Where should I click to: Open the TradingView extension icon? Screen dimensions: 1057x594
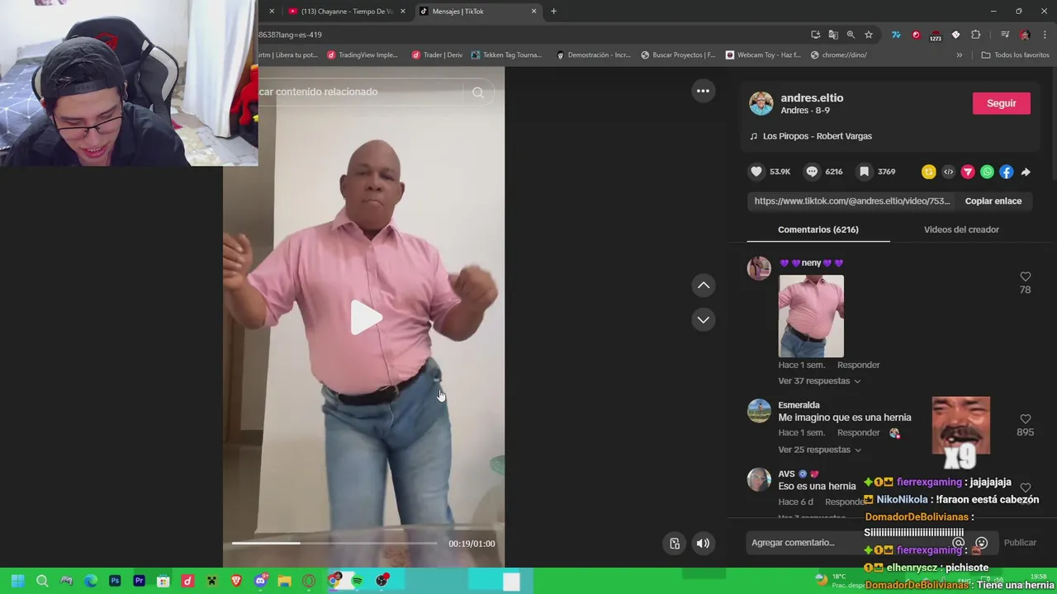896,35
